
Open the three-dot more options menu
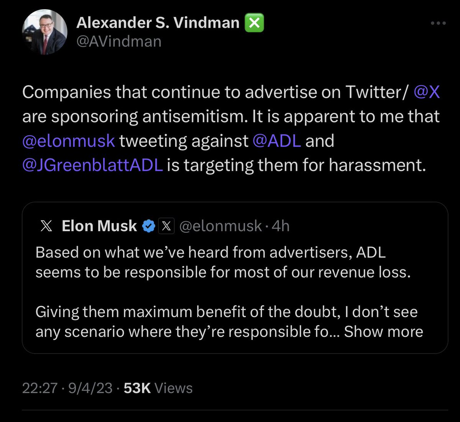coord(438,23)
